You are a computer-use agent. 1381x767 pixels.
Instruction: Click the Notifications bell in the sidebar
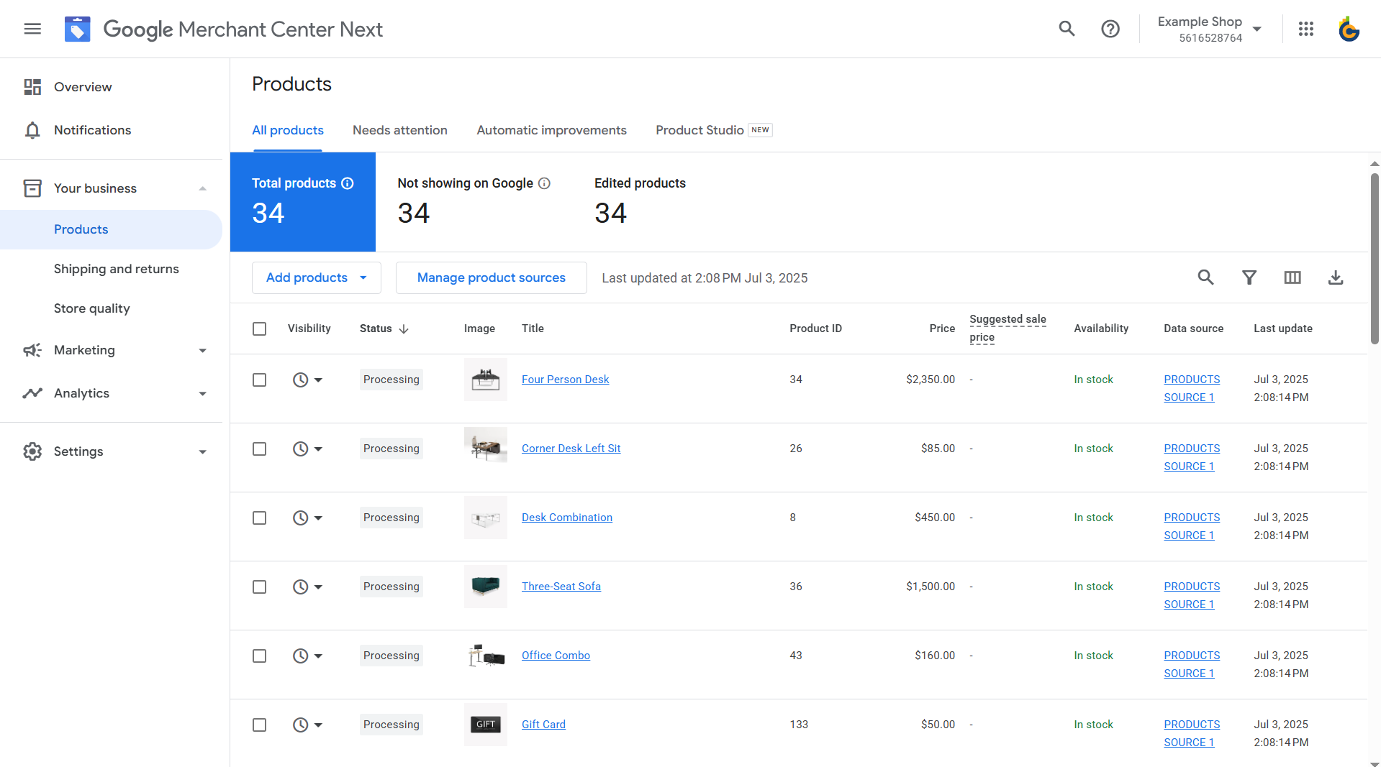pos(92,130)
